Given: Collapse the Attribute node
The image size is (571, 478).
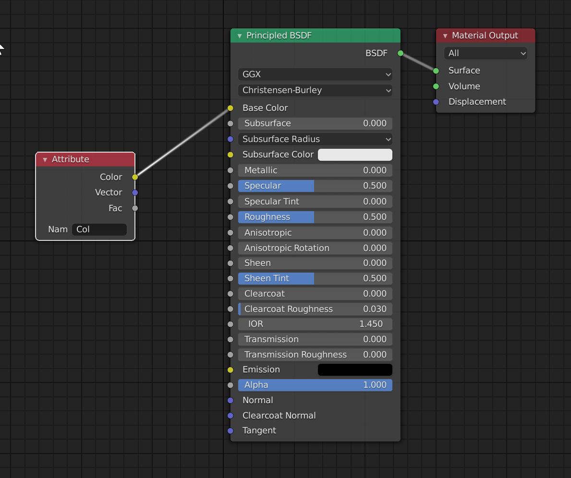Looking at the screenshot, I should [x=45, y=159].
